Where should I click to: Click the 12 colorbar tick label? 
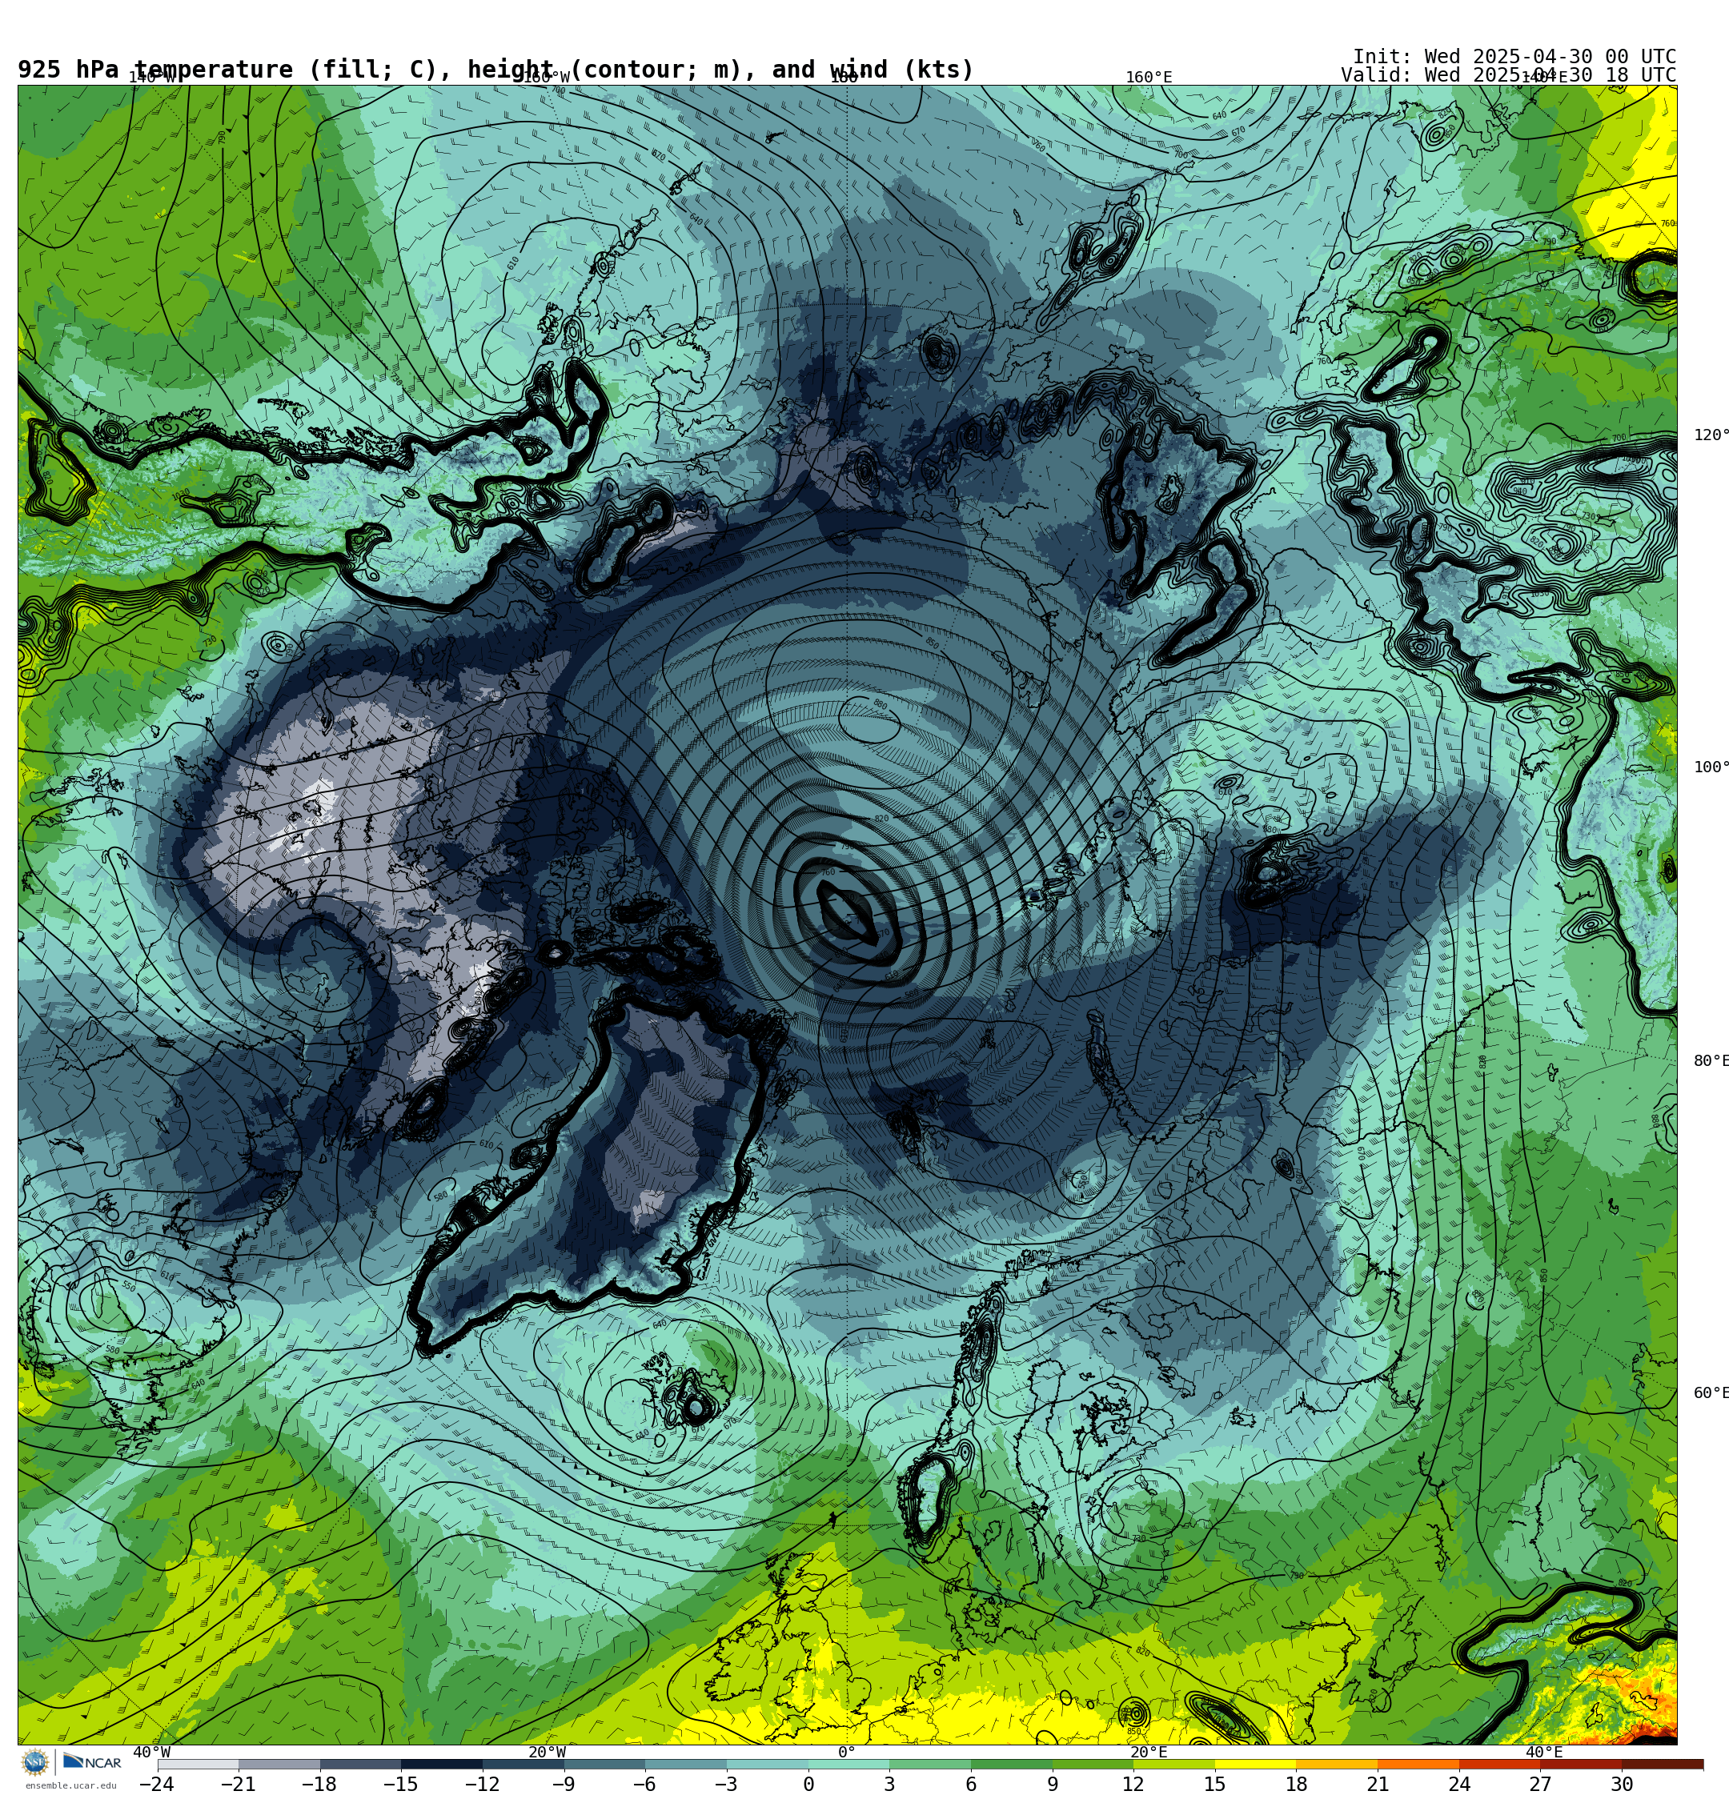(1133, 1784)
